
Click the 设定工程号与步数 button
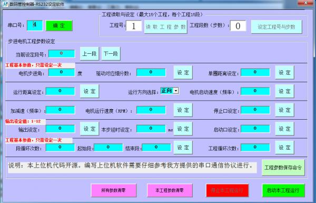click(x=276, y=27)
